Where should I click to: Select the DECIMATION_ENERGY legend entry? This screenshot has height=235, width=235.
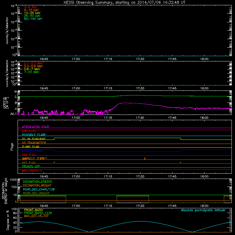pyautogui.click(x=38, y=182)
